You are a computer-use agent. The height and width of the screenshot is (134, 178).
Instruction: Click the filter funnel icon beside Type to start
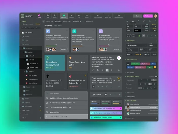coord(115,95)
